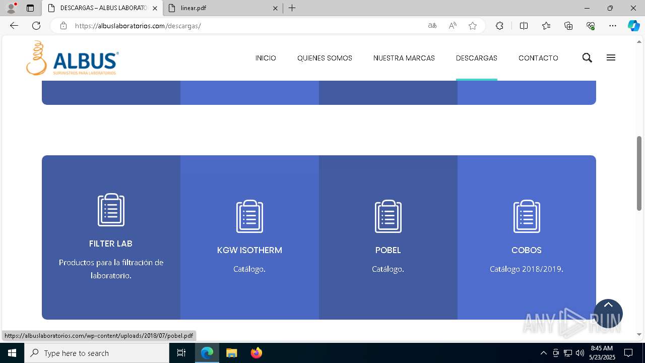Image resolution: width=645 pixels, height=363 pixels.
Task: Open DESCARGAS menu item
Action: point(477,58)
